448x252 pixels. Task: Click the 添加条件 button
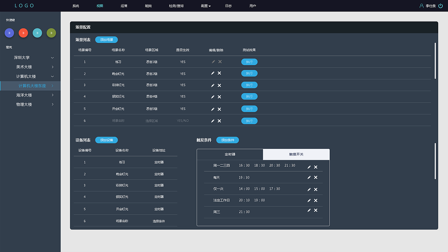point(227,140)
